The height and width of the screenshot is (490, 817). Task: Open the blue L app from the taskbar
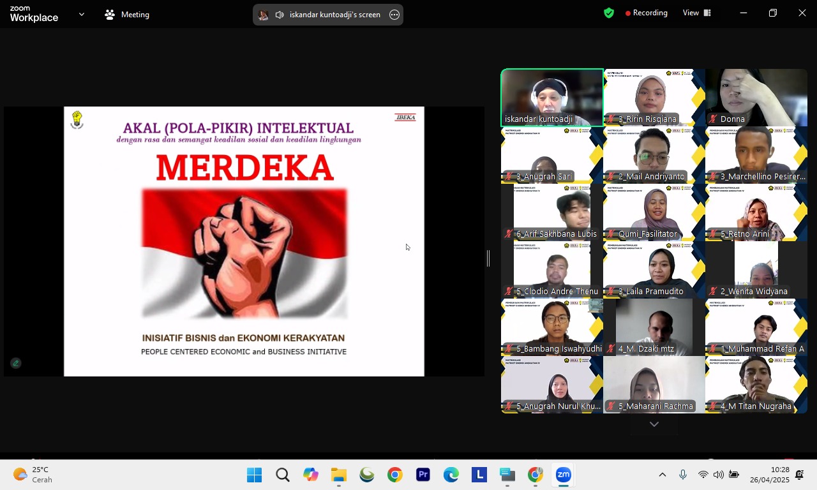pos(479,475)
